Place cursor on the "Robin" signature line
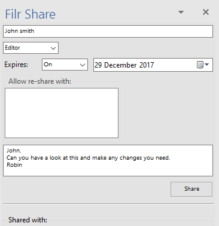The image size is (219, 226). [x=14, y=165]
